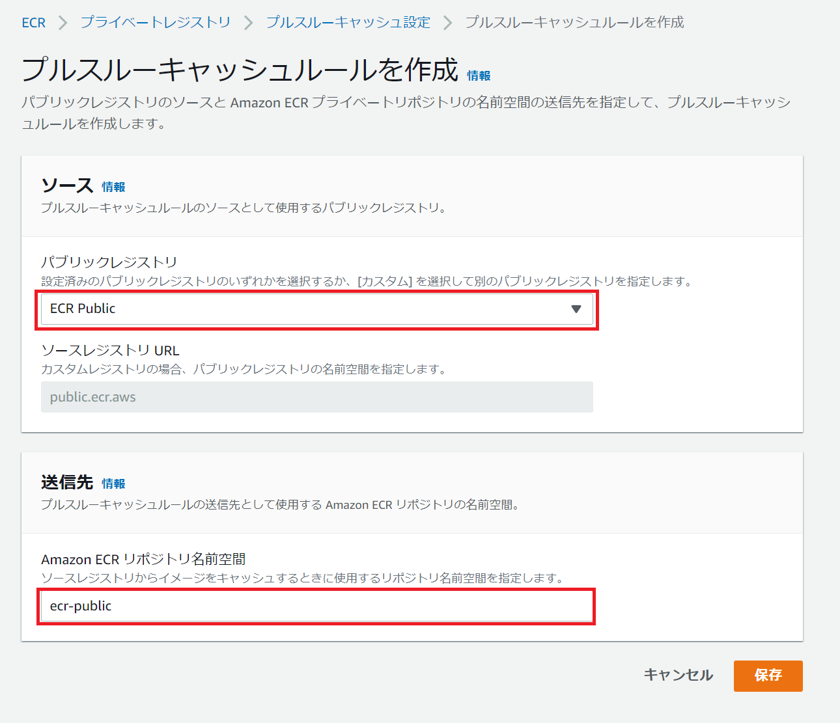Open the ECR breadcrumb link
Image resolution: width=840 pixels, height=723 pixels.
point(34,23)
